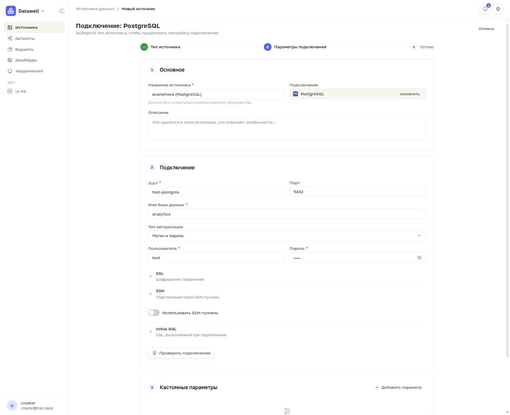Click the Пароль input field
Viewport: 510px width, 415px height.
[357, 257]
